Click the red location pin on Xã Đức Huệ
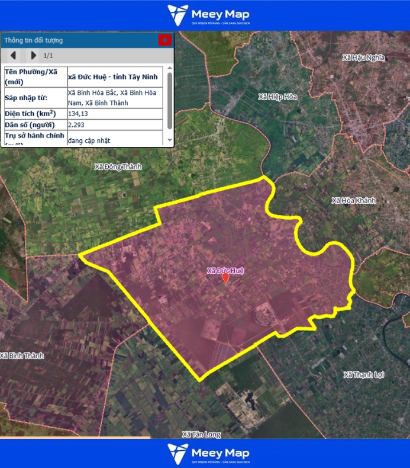This screenshot has height=468, width=410. tap(225, 278)
